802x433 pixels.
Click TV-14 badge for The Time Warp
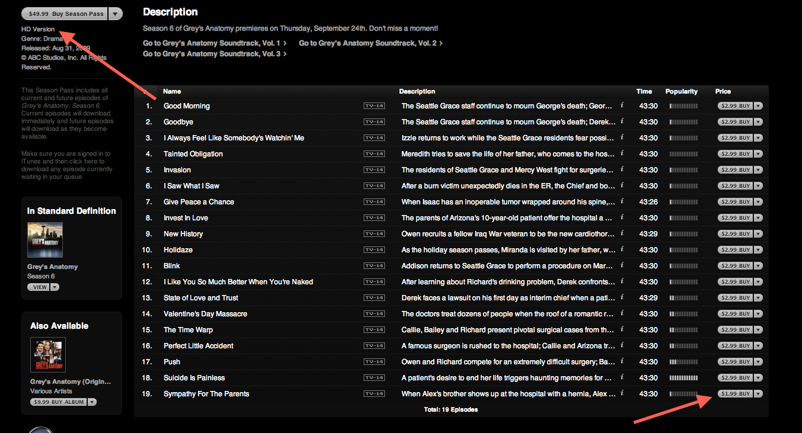coord(374,330)
